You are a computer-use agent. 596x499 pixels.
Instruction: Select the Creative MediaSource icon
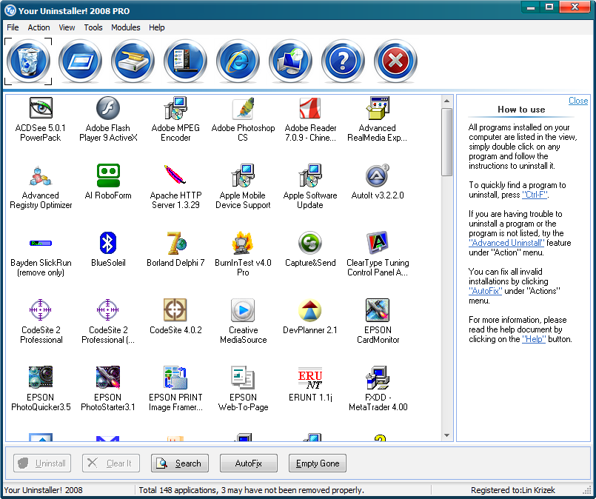point(243,310)
